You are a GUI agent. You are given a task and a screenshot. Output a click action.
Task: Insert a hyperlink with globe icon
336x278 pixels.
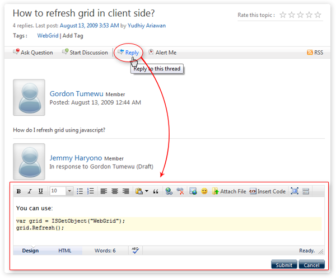169,191
